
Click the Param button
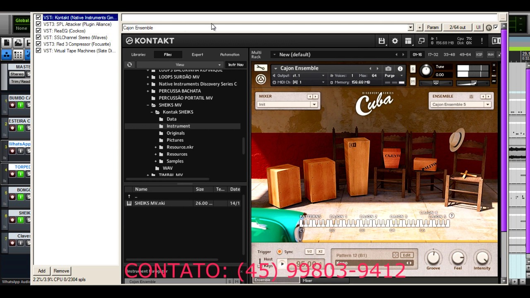click(433, 28)
